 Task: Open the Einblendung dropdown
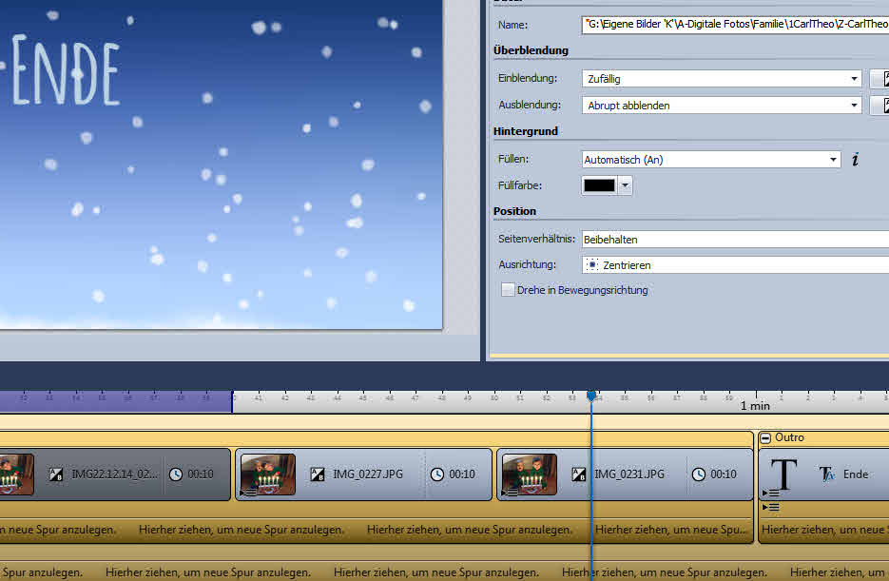[x=854, y=79]
